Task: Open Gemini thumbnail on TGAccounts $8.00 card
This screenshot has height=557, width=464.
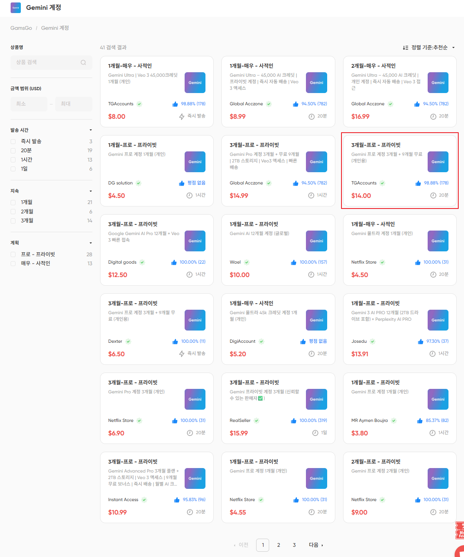Action: (195, 82)
